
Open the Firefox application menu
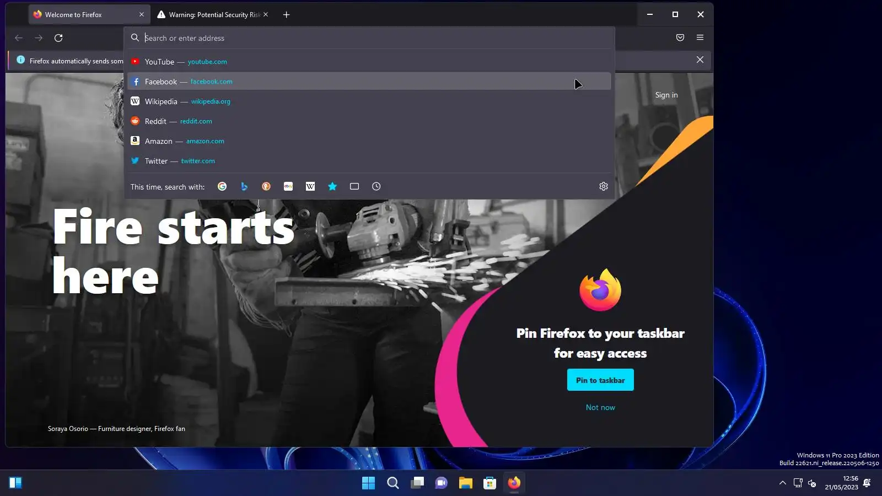pos(700,37)
